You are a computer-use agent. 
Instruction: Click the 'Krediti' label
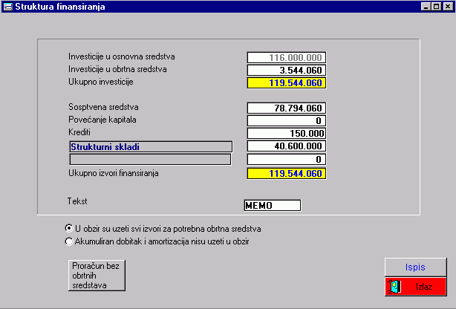(x=79, y=132)
